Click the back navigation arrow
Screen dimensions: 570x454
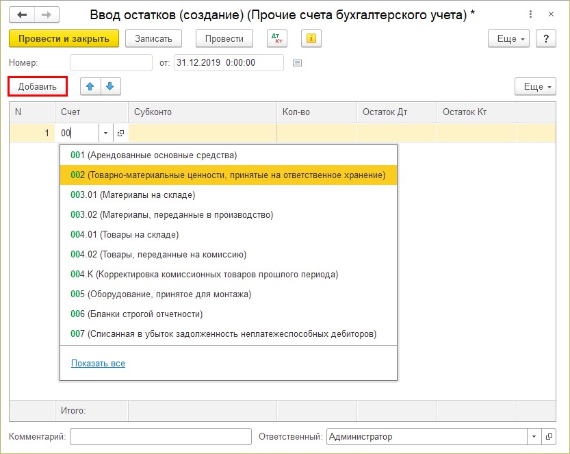[22, 15]
